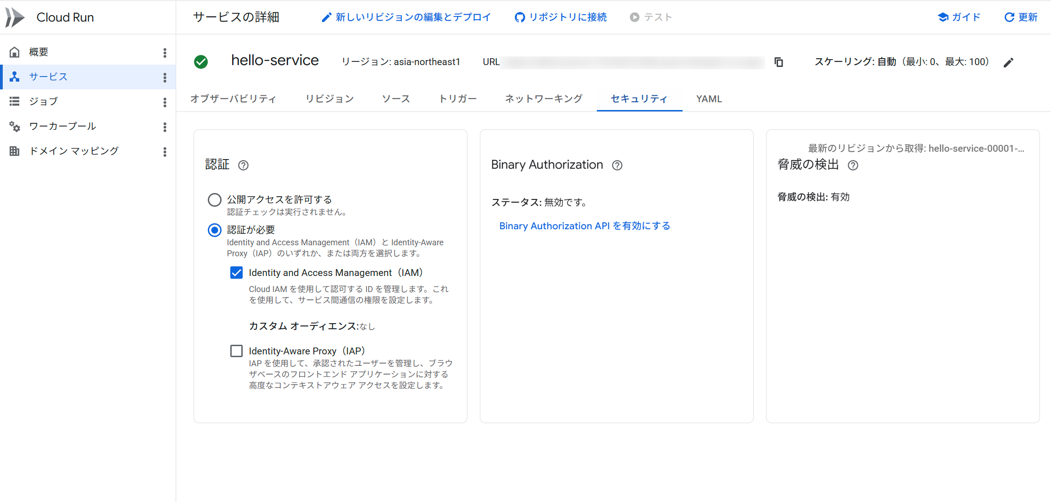This screenshot has width=1051, height=502.
Task: Click the green service status checkmark
Action: click(201, 62)
